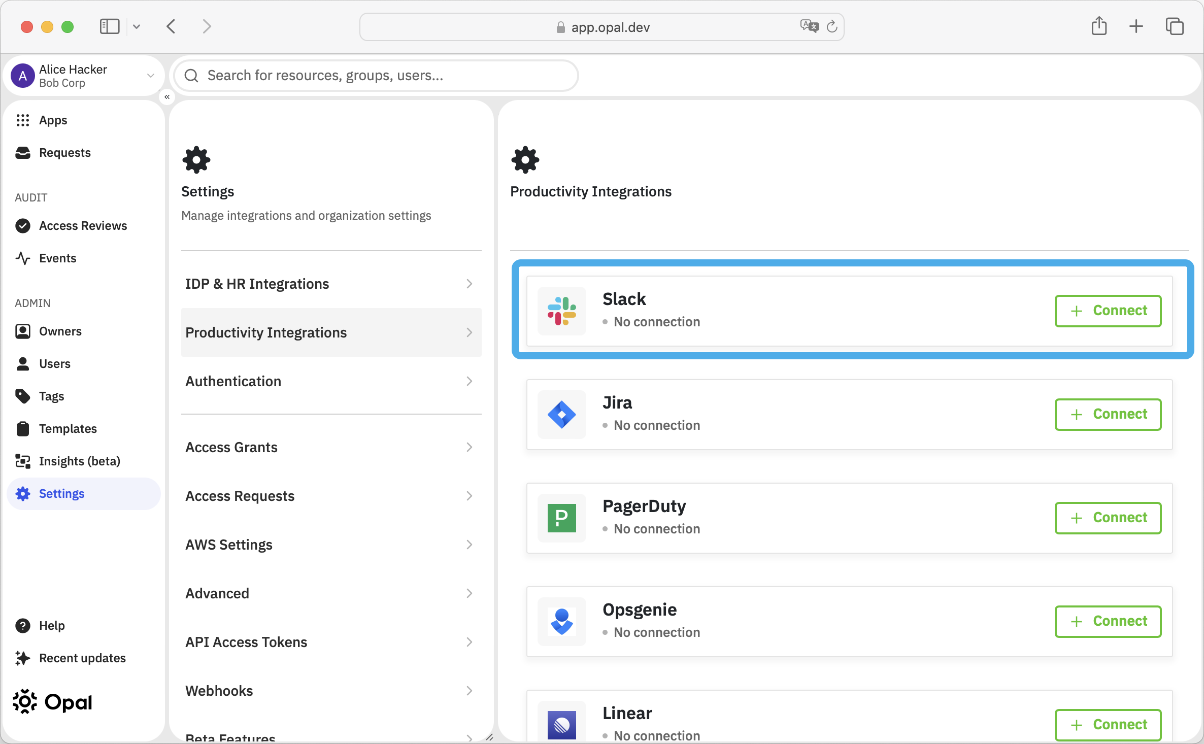Open API Access Tokens settings
1204x744 pixels.
[x=331, y=642]
